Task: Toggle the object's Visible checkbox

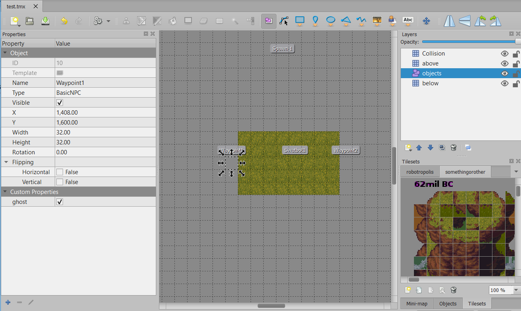Action: pos(59,102)
